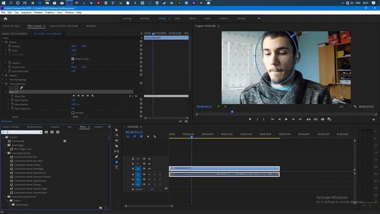The image size is (380, 214).
Task: Reset the Position parameter
Action: pos(141,46)
